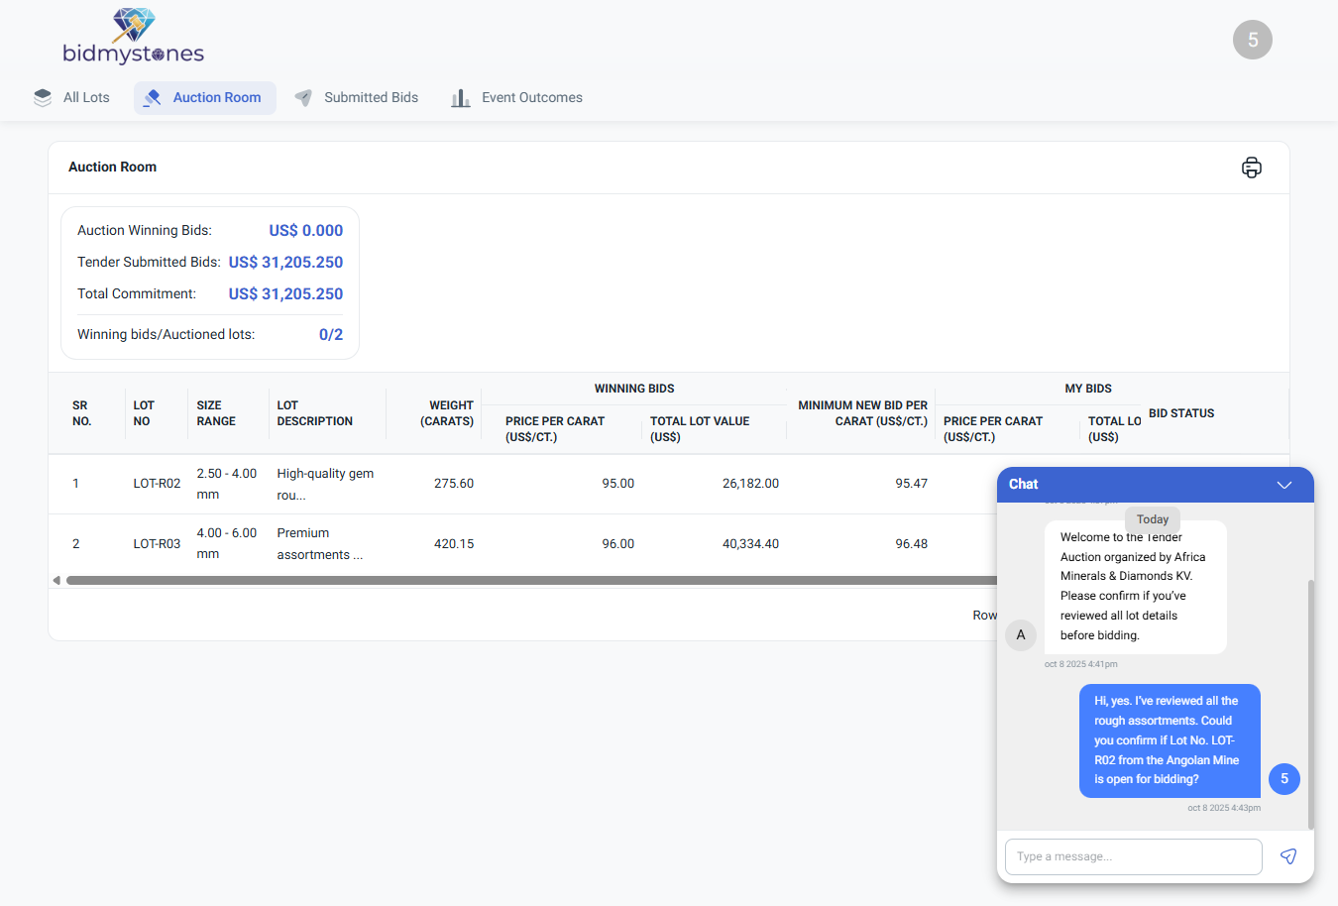Click the Sr No. column header
The image size is (1338, 906).
pos(81,413)
